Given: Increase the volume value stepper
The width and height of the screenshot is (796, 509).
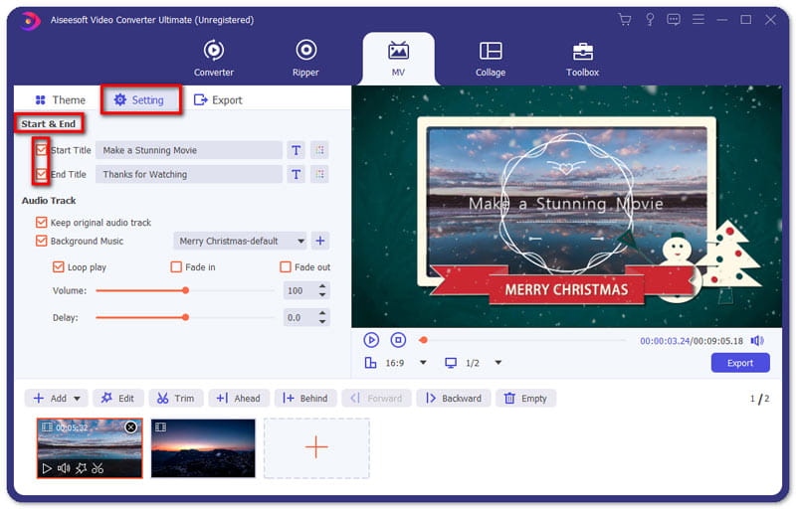Looking at the screenshot, I should (x=322, y=286).
